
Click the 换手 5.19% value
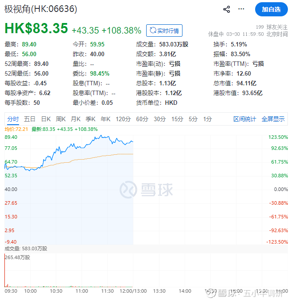(239, 44)
